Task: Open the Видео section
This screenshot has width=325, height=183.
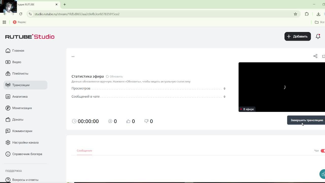Action: click(x=25, y=62)
